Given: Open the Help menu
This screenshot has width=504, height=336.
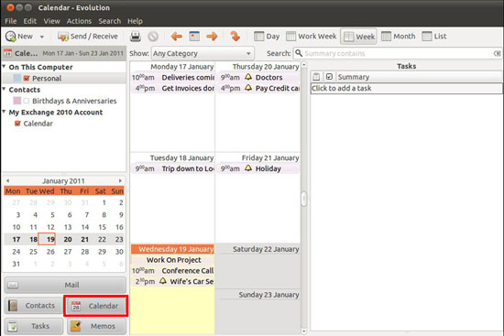Looking at the screenshot, I should pyautogui.click(x=135, y=21).
